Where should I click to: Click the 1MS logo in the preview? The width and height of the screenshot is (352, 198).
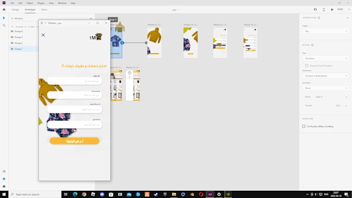pyautogui.click(x=96, y=37)
